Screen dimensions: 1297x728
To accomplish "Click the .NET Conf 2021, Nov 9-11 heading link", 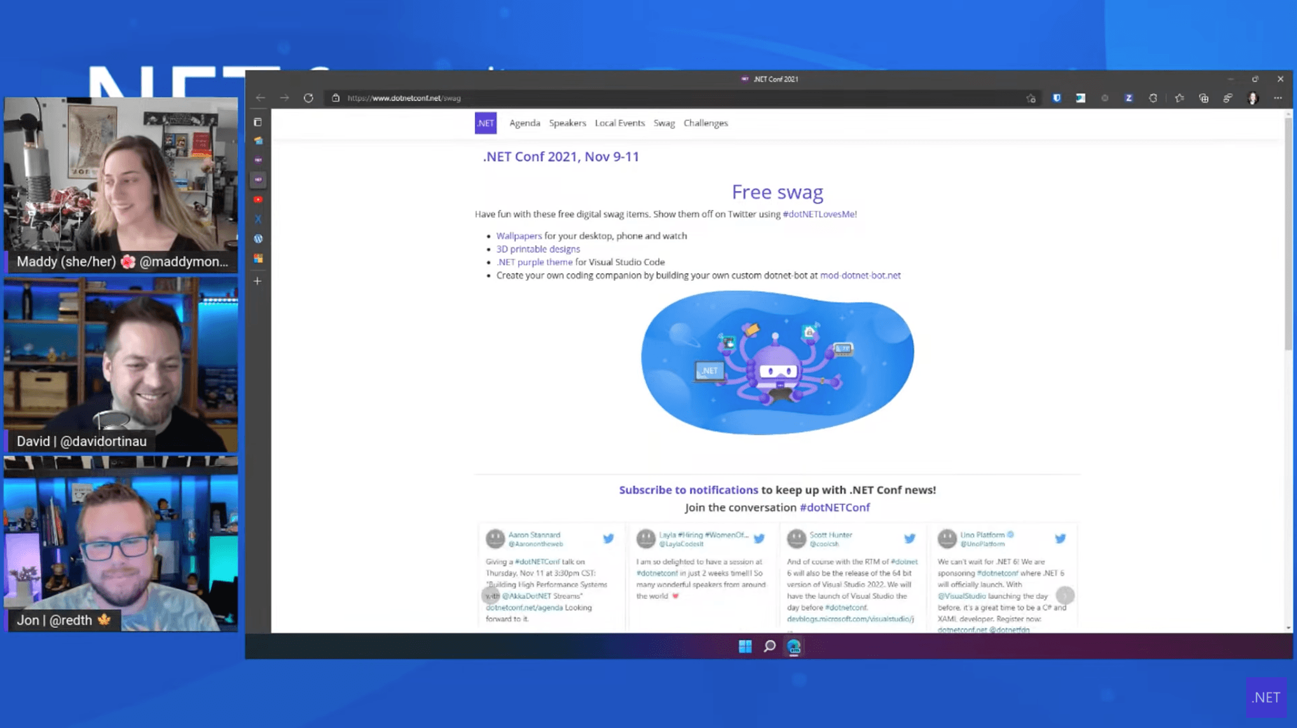I will click(561, 157).
